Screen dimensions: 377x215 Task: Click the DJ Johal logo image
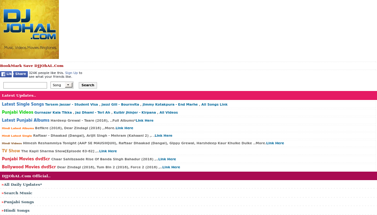tap(29, 29)
